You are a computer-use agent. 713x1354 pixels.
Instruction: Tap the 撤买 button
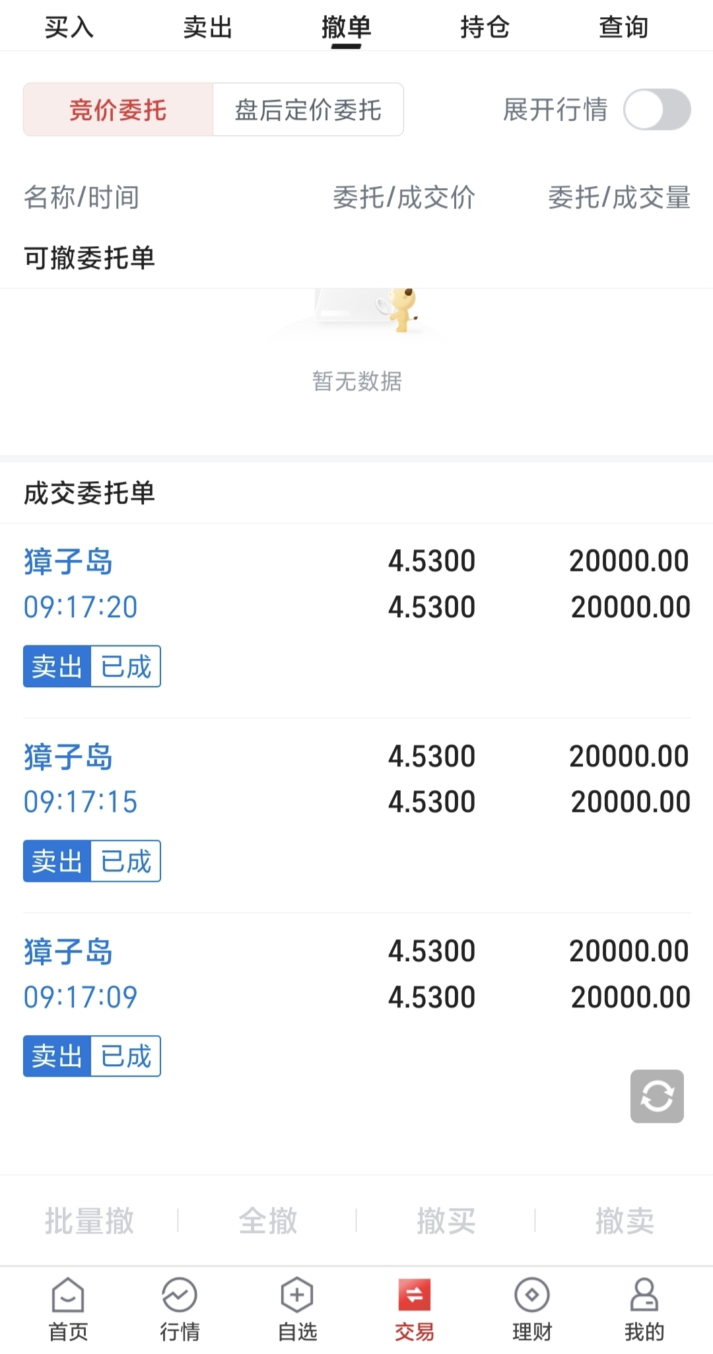(x=446, y=1221)
